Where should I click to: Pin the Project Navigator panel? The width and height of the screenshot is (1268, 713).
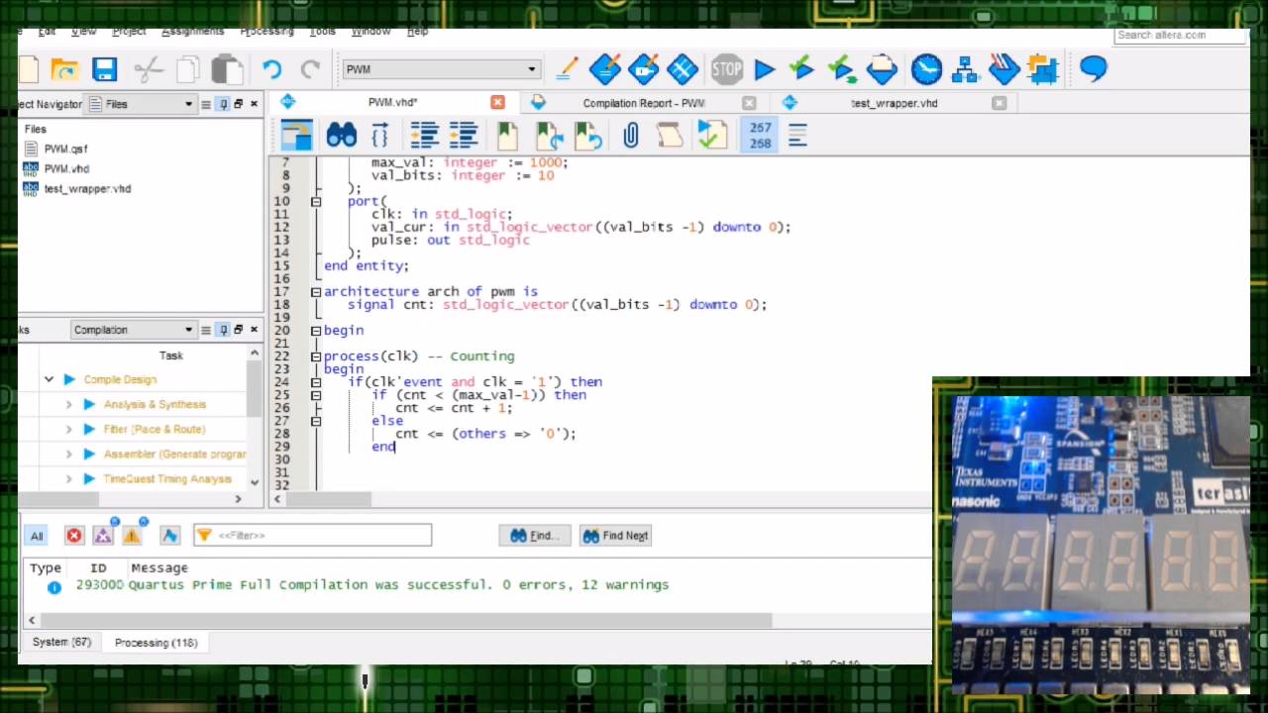(x=223, y=104)
